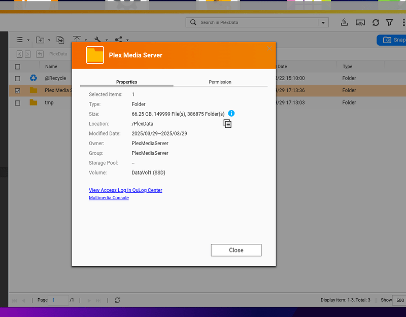The height and width of the screenshot is (317, 406).
Task: Select the tmp folder name
Action: [x=49, y=103]
